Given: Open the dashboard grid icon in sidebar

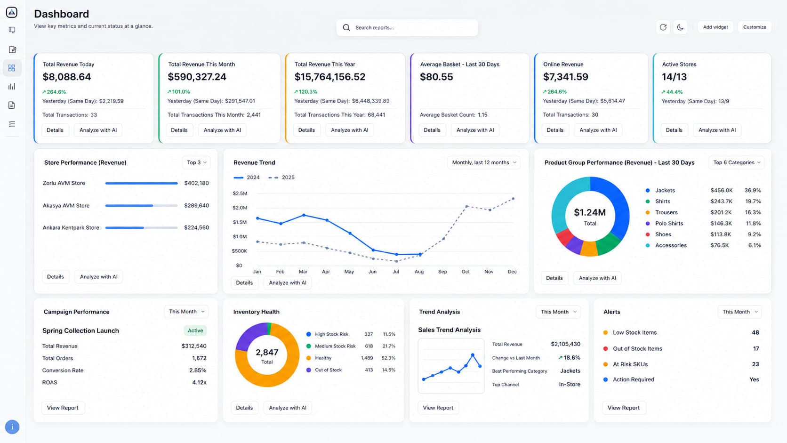Looking at the screenshot, I should coord(12,68).
